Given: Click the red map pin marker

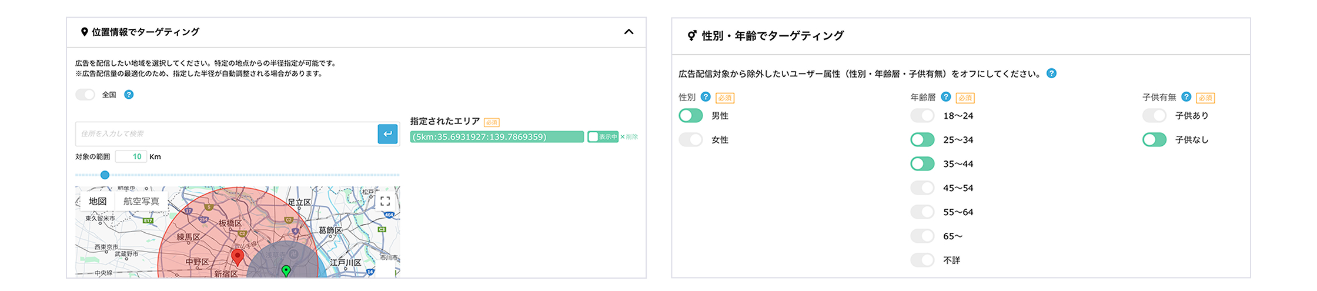Looking at the screenshot, I should pos(237,256).
